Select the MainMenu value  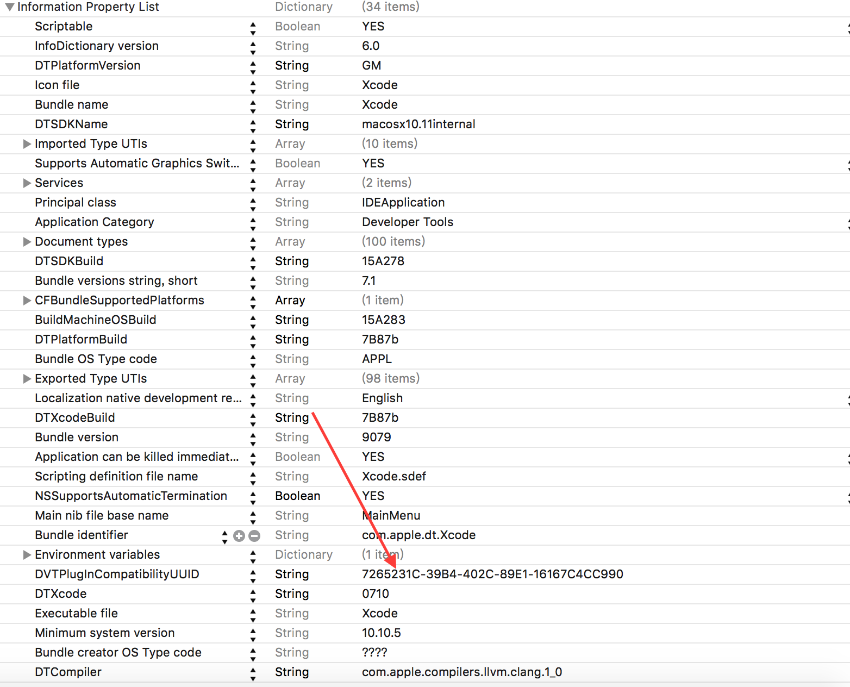tap(391, 516)
